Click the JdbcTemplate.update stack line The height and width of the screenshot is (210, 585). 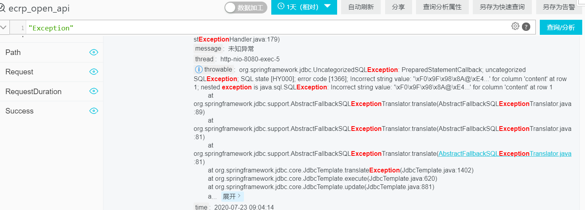(321, 187)
